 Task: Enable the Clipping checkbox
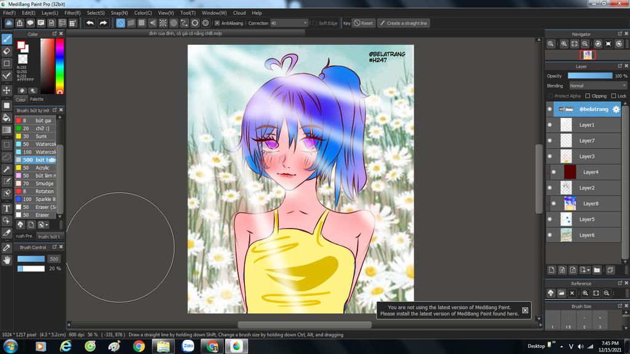(588, 96)
